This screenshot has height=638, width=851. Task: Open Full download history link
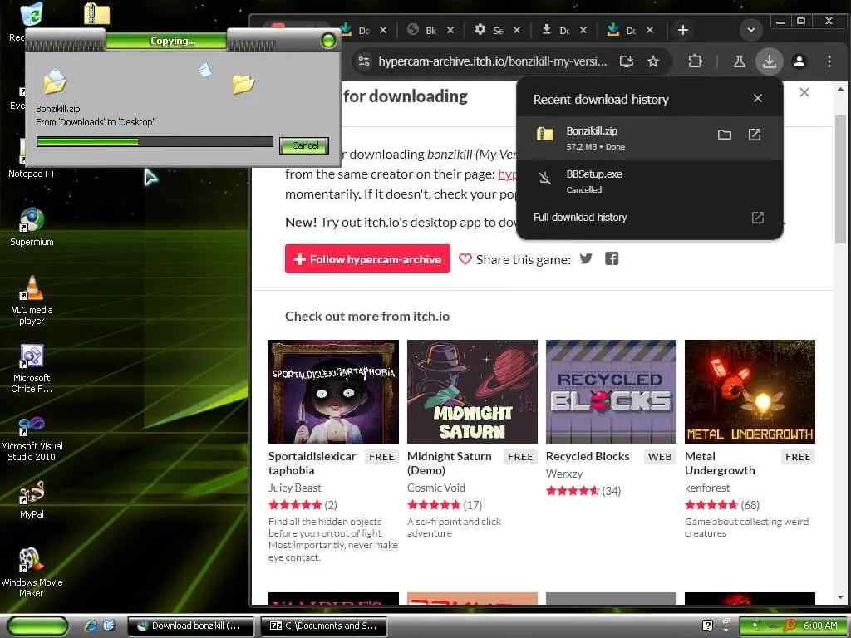tap(579, 217)
